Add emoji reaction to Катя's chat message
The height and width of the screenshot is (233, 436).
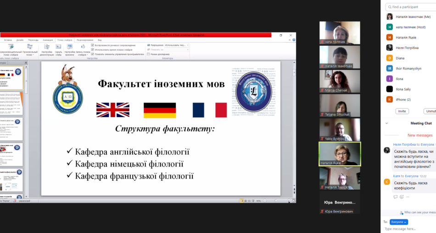pyautogui.click(x=402, y=197)
